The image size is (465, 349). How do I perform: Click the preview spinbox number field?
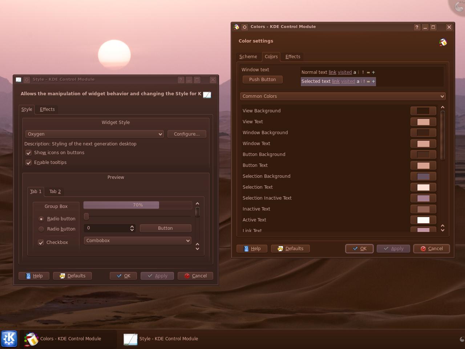click(x=106, y=228)
